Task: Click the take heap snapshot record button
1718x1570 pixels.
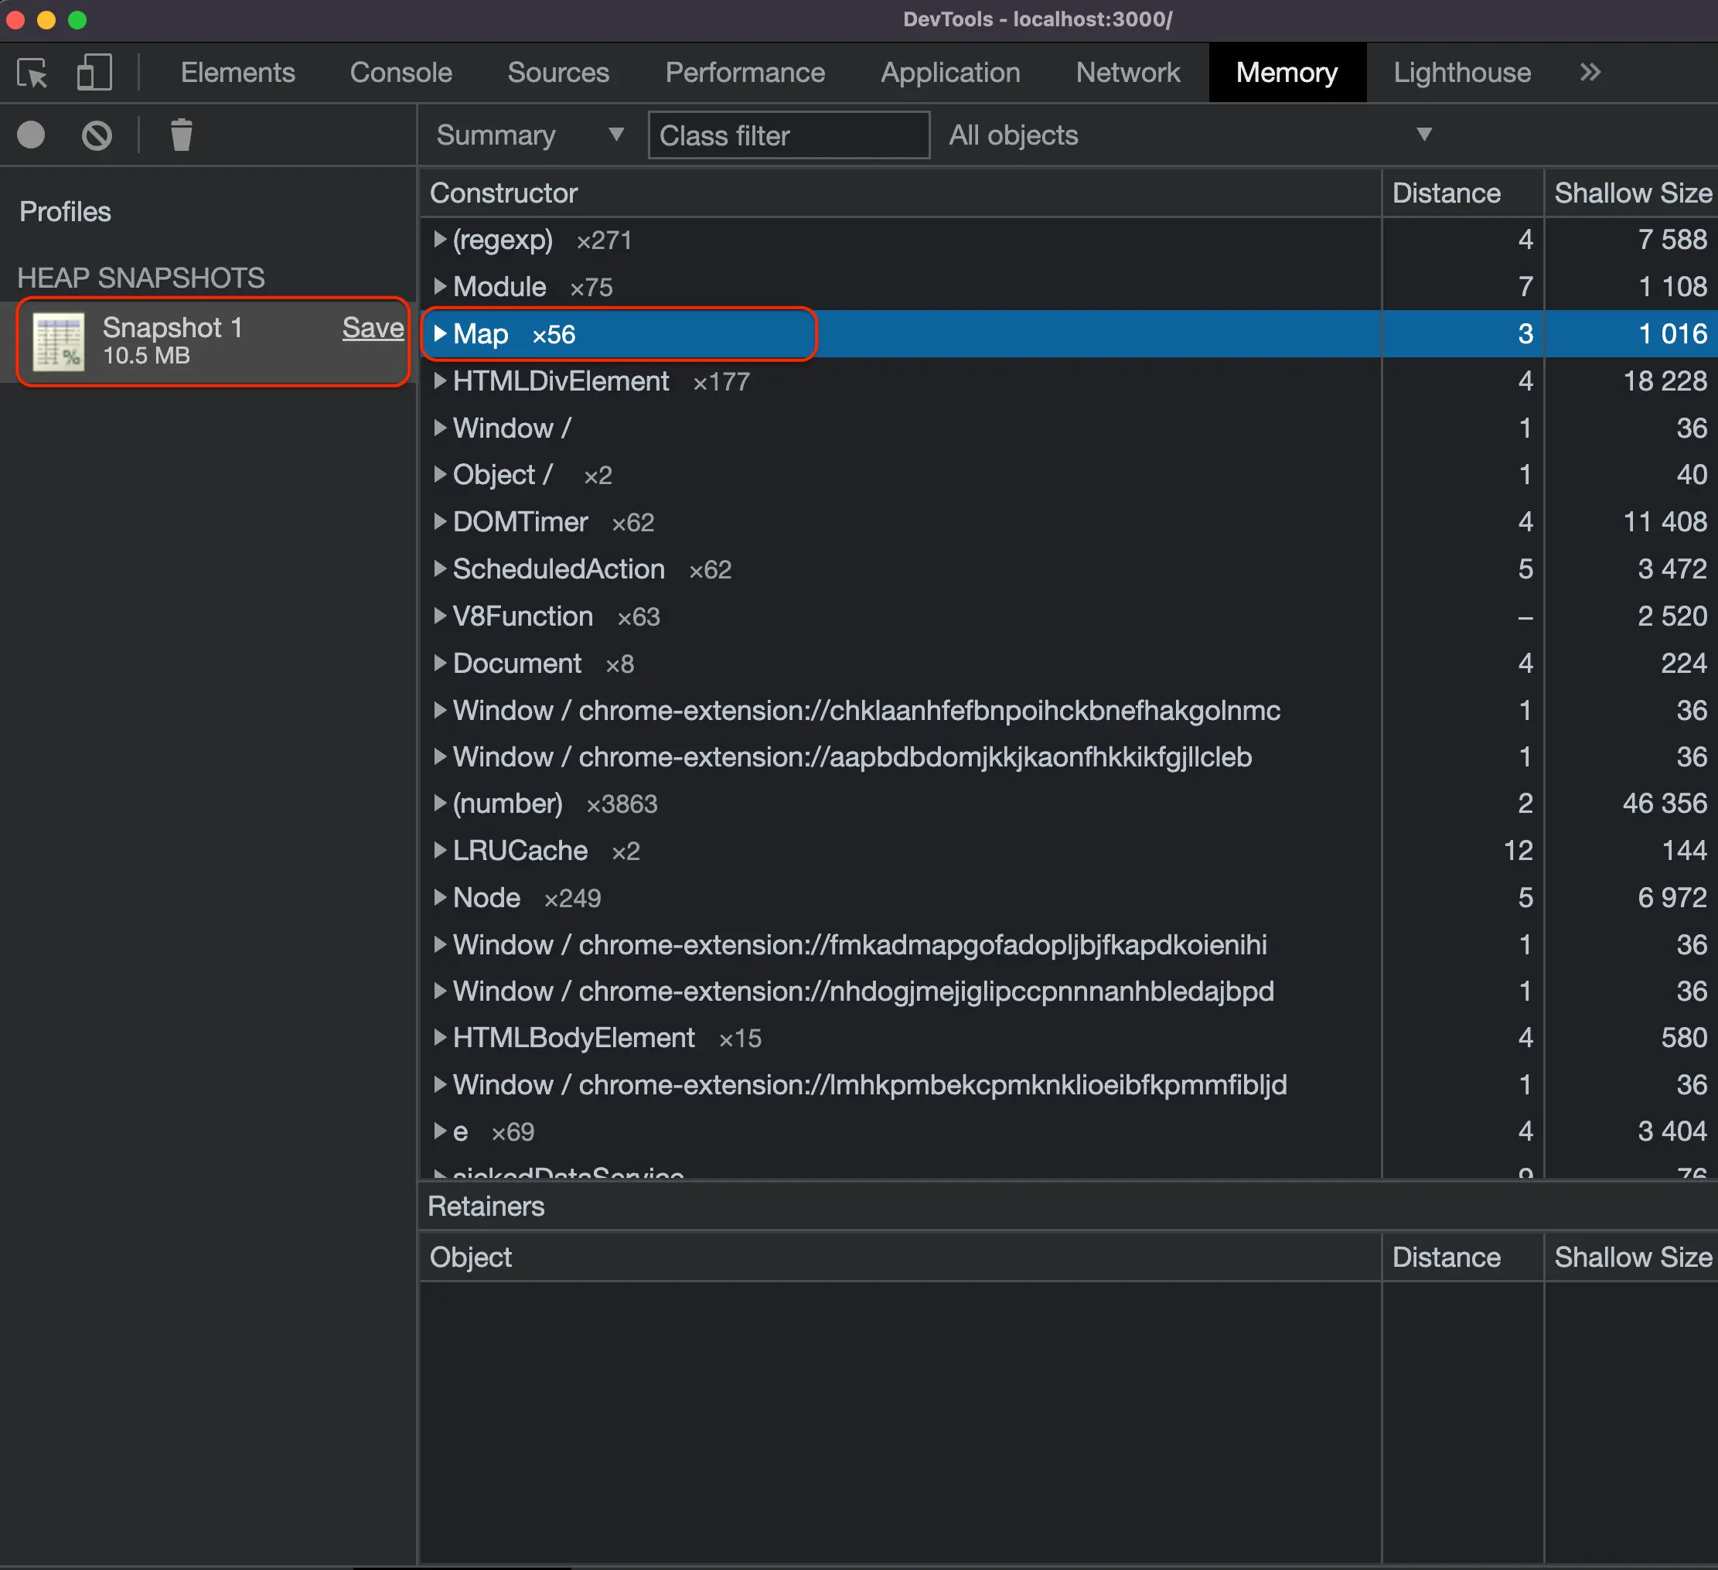Action: point(32,135)
